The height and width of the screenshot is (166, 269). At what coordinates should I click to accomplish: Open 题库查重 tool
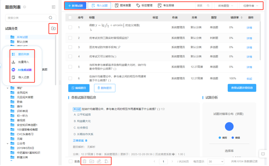(x=123, y=6)
